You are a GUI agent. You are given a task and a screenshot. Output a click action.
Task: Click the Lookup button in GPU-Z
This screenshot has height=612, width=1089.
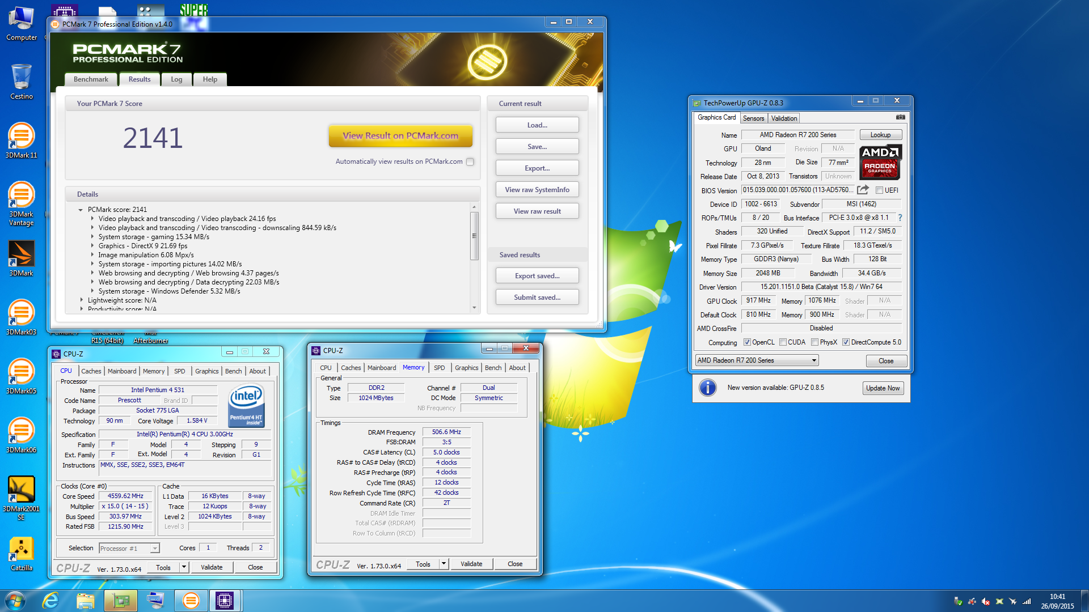click(x=880, y=135)
